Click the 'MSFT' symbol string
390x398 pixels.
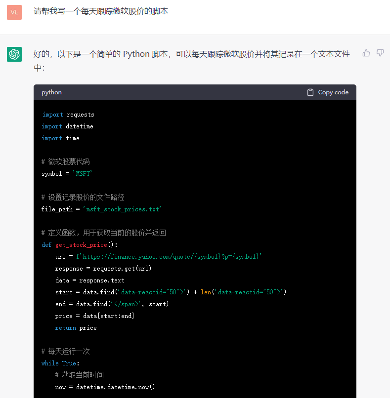[x=83, y=174]
